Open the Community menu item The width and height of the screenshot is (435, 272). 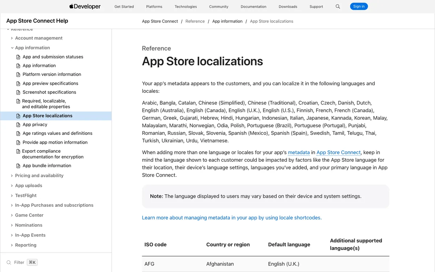[x=219, y=7]
